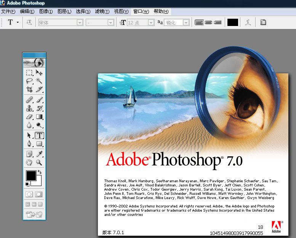Select the Rectangular Marquee tool

tap(29, 73)
